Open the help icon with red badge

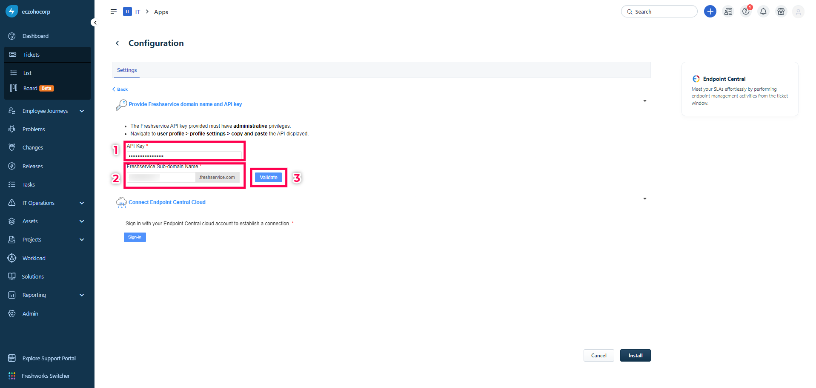[x=746, y=11]
